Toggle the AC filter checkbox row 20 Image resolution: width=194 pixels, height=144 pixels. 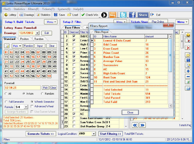tap(74, 114)
